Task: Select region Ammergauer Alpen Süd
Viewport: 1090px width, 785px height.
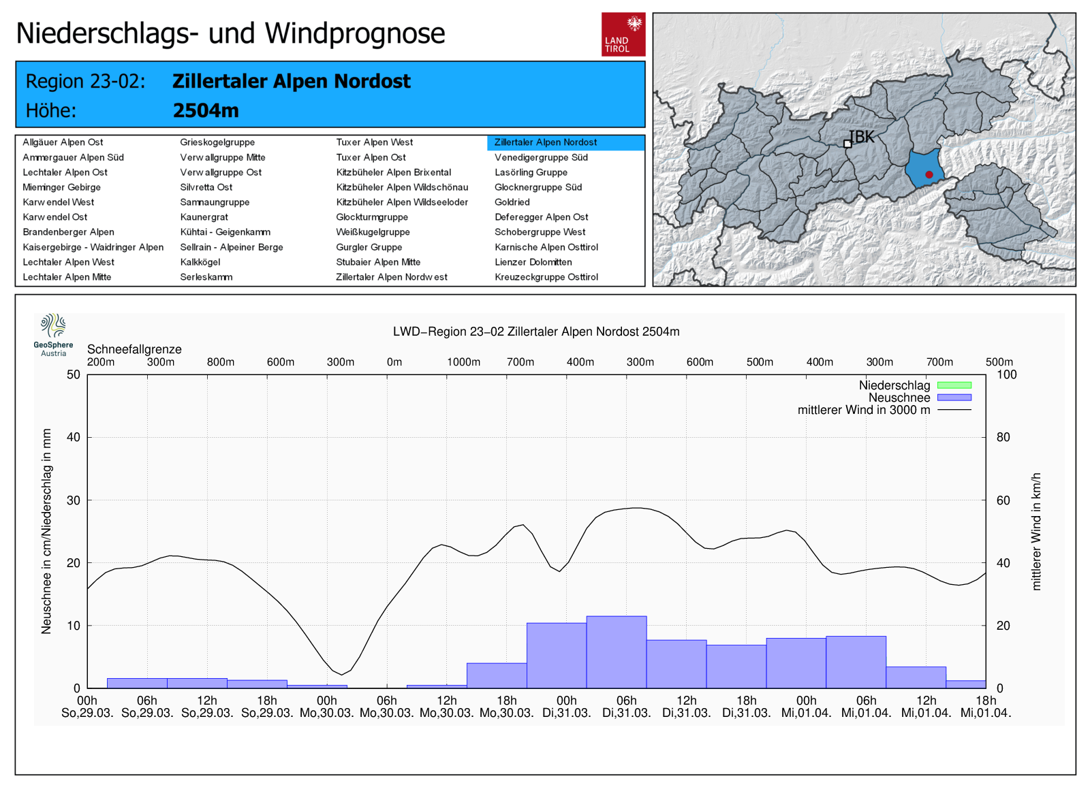Action: (x=73, y=157)
